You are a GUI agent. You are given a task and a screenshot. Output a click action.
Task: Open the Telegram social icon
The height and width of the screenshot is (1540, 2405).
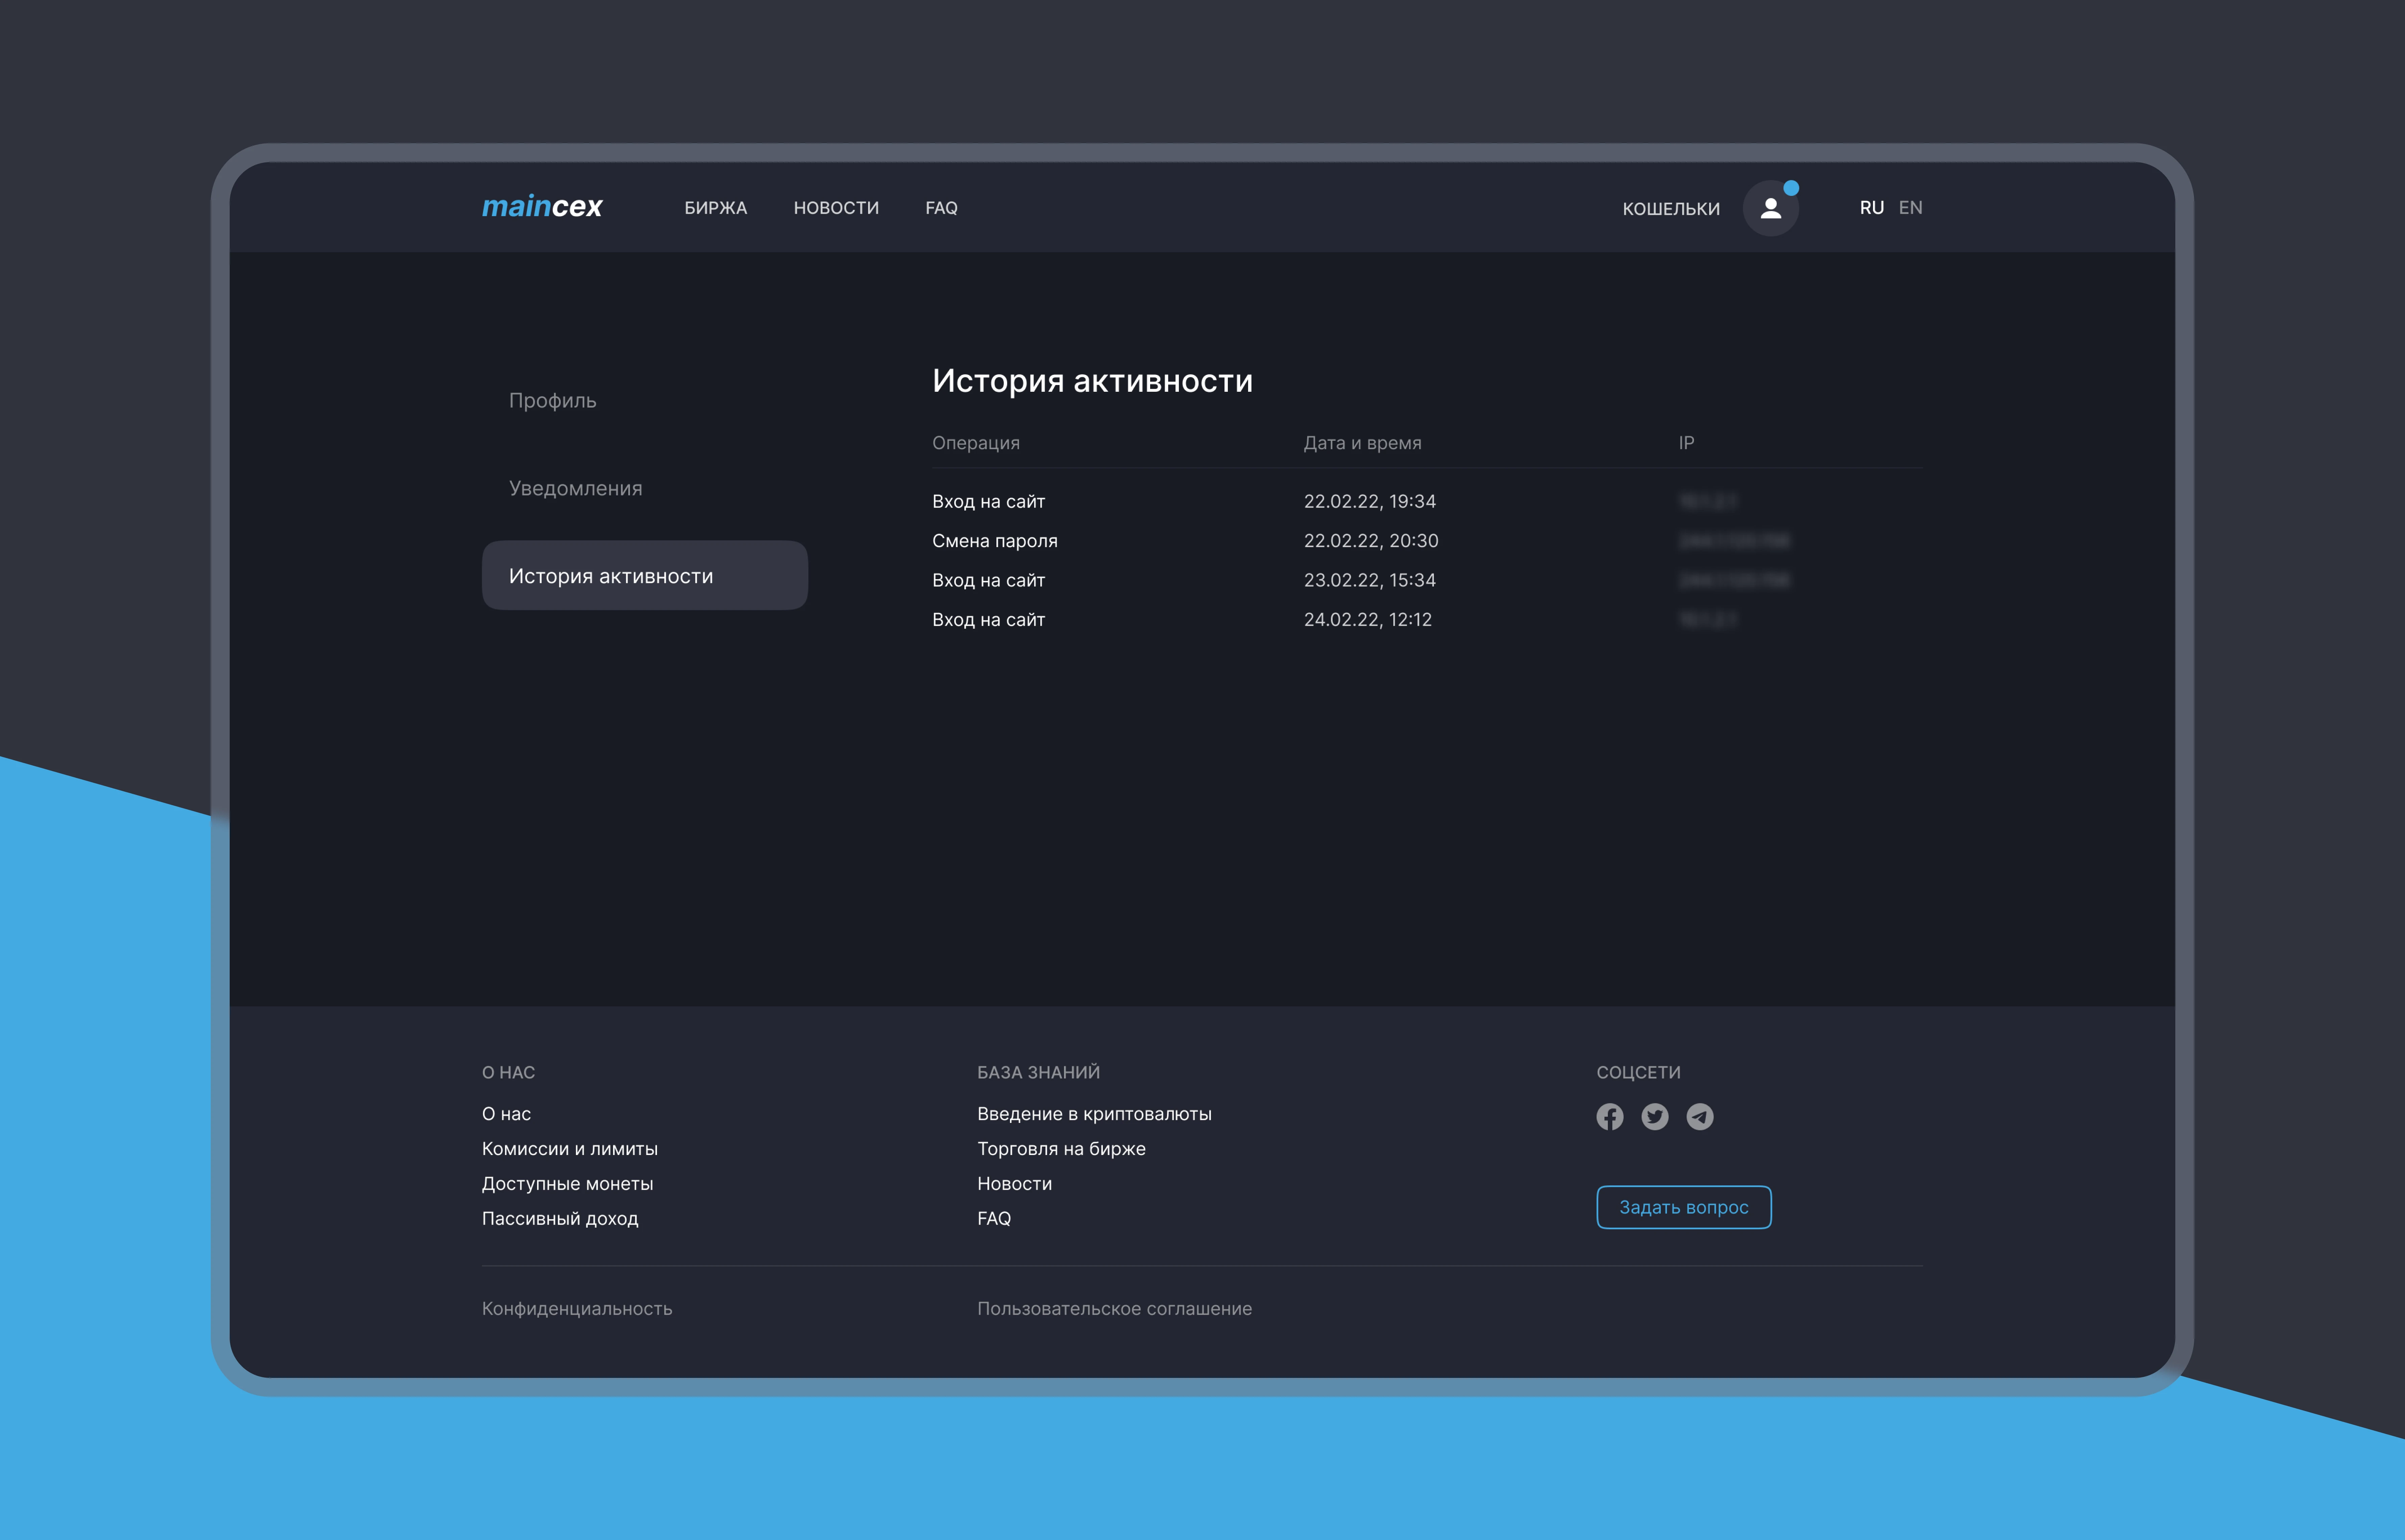(x=1700, y=1116)
